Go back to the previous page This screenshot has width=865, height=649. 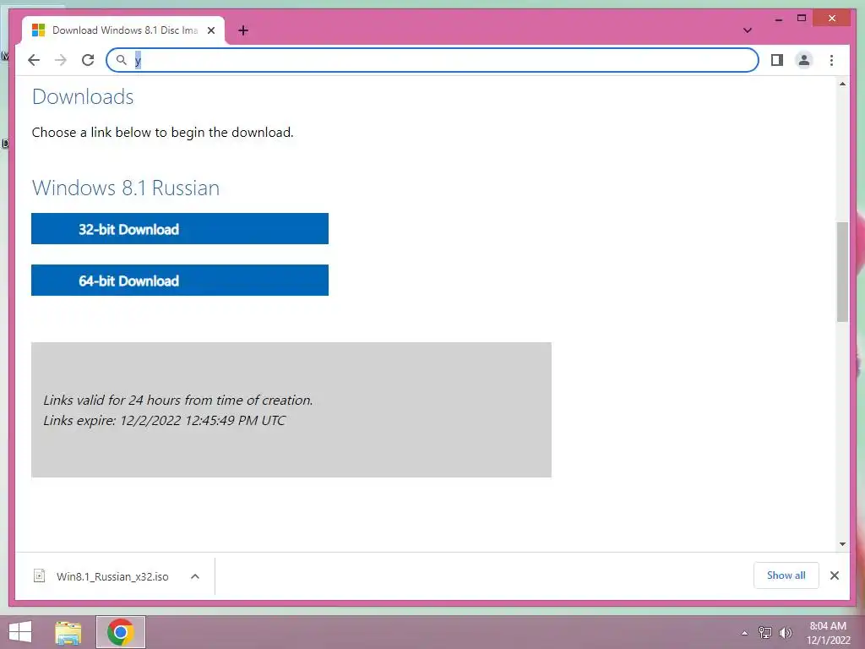click(x=34, y=60)
